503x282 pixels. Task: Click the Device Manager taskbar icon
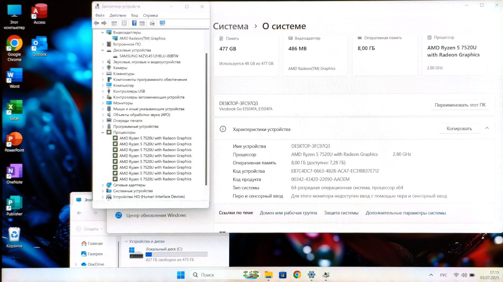pyautogui.click(x=326, y=275)
